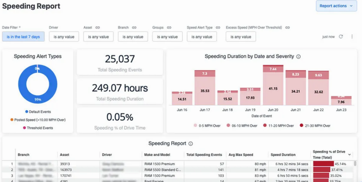362x182 pixels.
Task: Open the Driver filter "is any value"
Action: coord(64,37)
